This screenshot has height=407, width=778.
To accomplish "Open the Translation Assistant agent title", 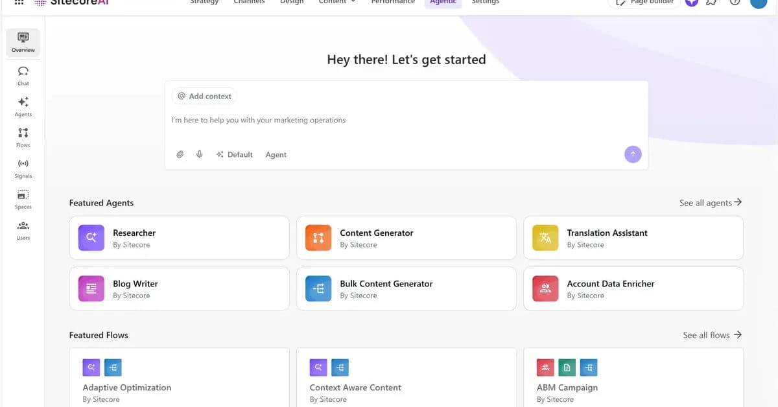I will point(607,233).
